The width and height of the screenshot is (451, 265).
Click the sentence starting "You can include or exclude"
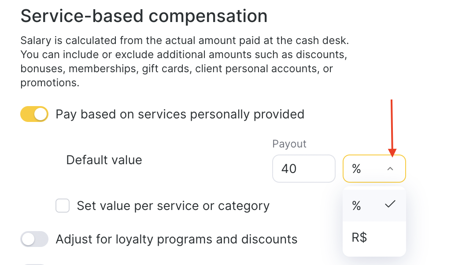pyautogui.click(x=181, y=55)
